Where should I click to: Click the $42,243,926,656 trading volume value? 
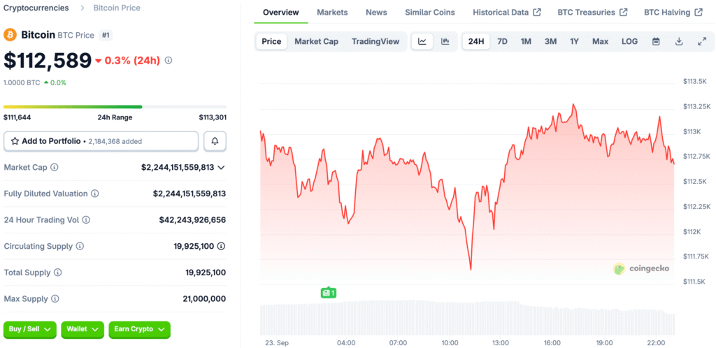point(192,220)
